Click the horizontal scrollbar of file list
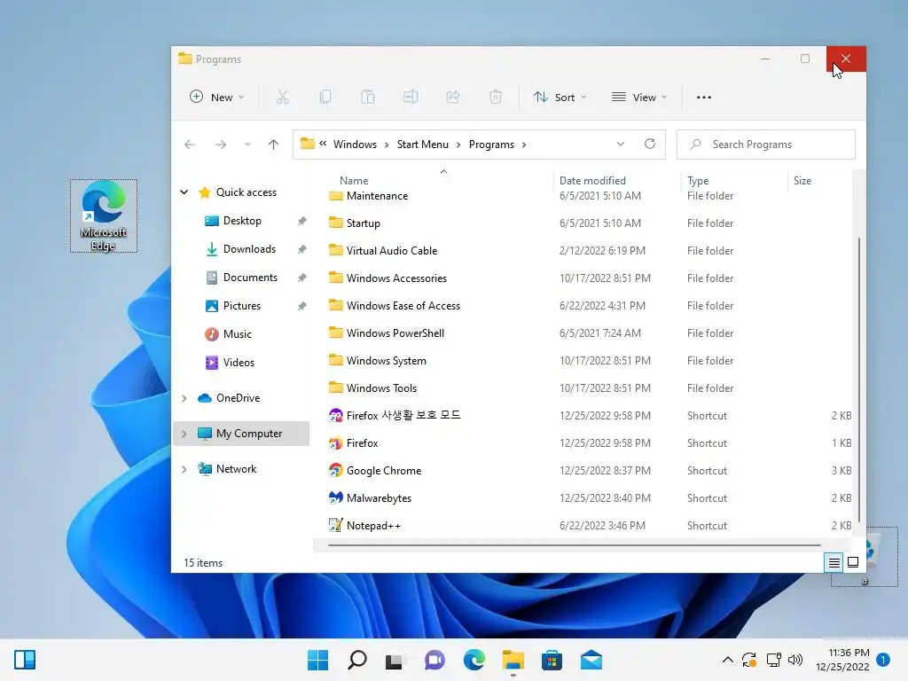Screen dimensions: 908x681 (574, 545)
